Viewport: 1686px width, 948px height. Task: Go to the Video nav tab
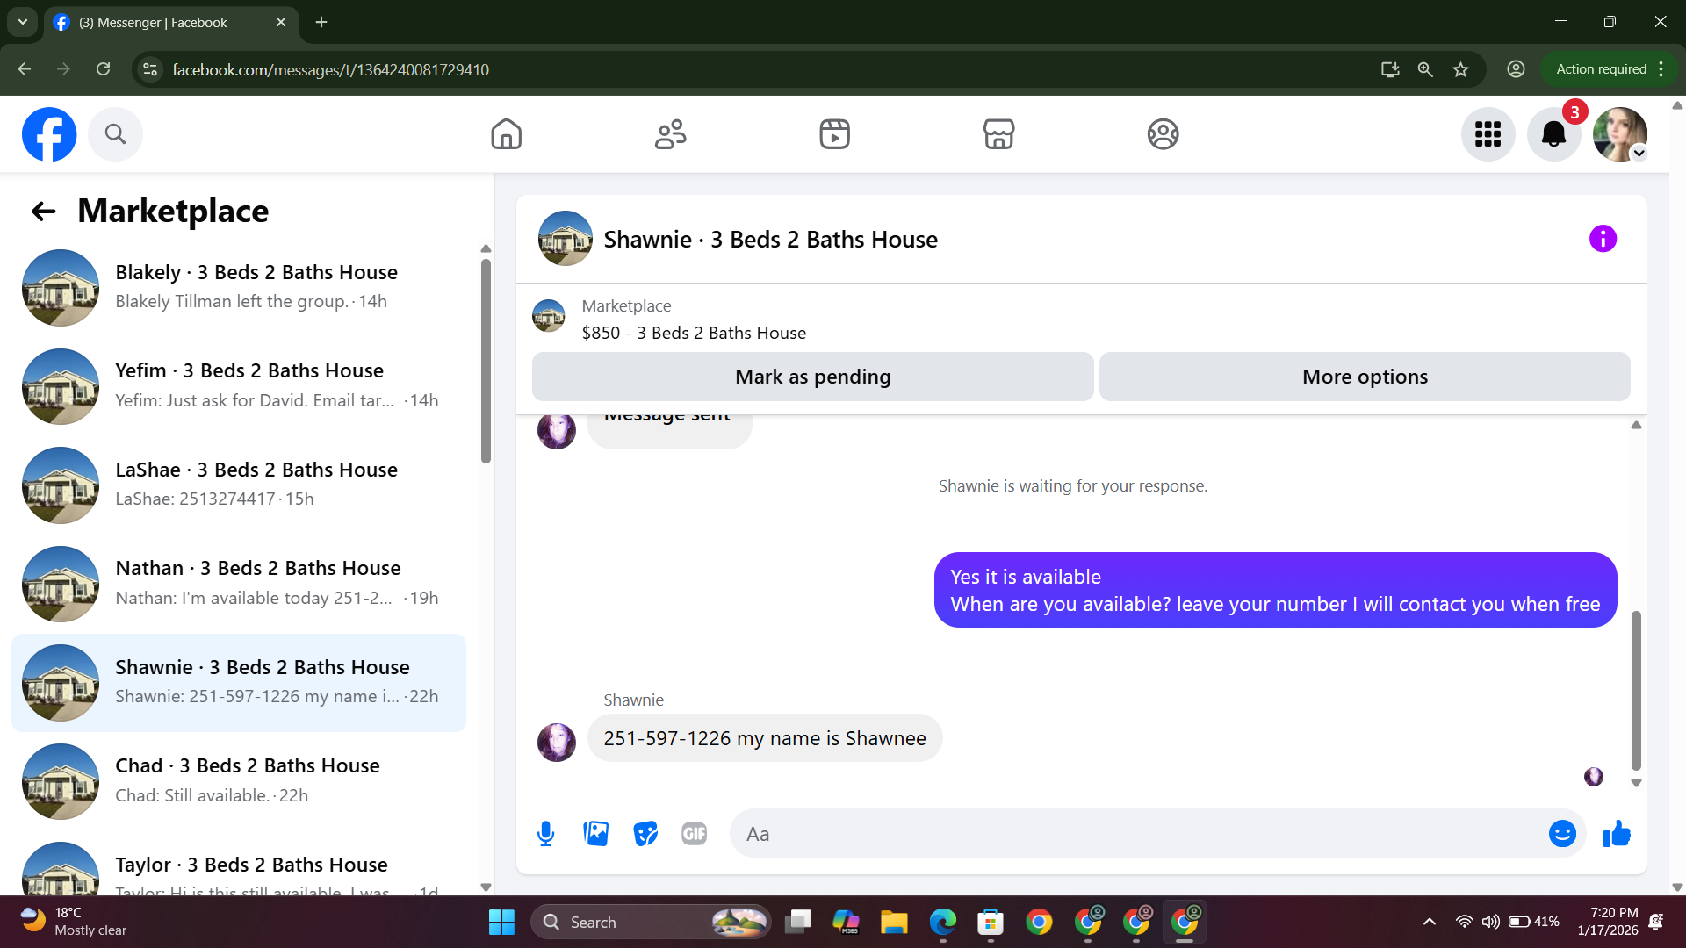pyautogui.click(x=834, y=134)
